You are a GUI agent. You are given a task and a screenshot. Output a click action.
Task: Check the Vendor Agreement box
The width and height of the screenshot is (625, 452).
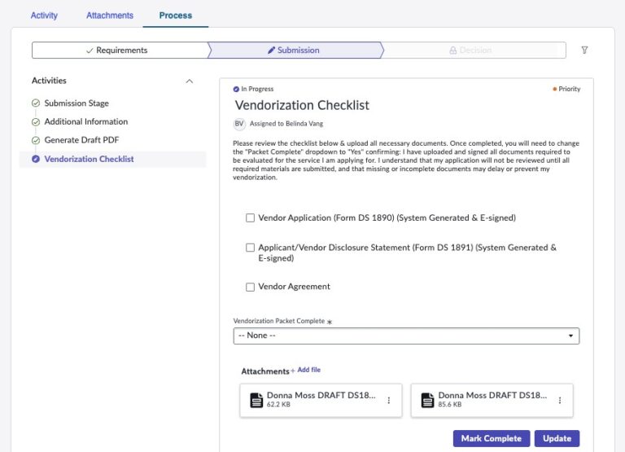250,287
